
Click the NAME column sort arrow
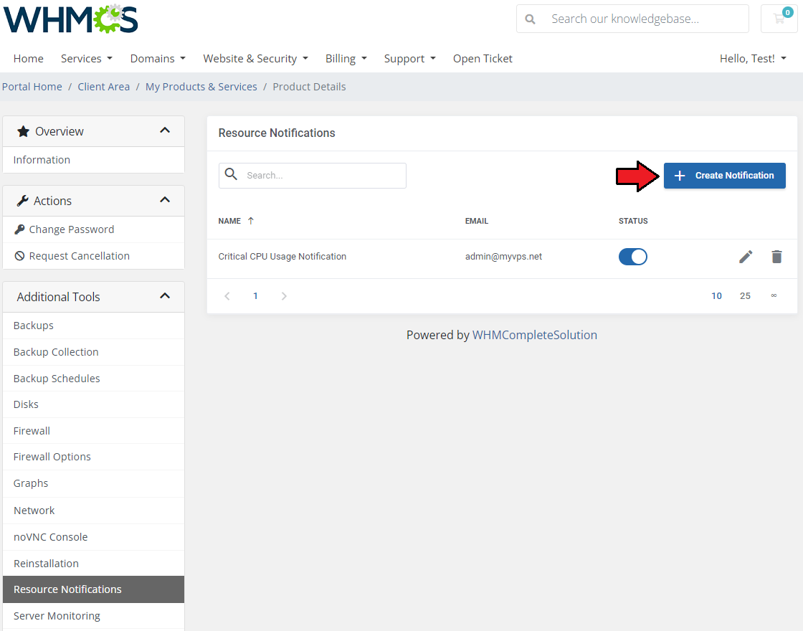[250, 221]
